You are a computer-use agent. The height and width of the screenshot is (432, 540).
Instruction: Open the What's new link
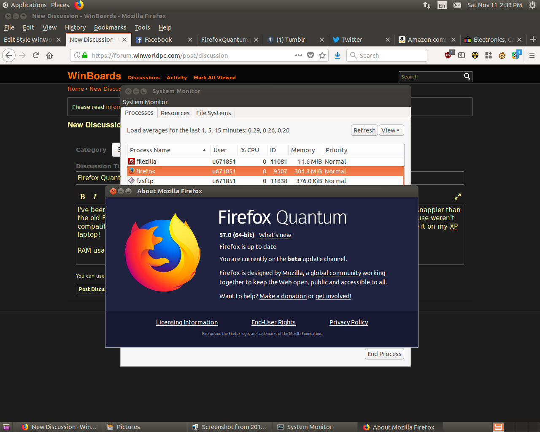coord(275,235)
